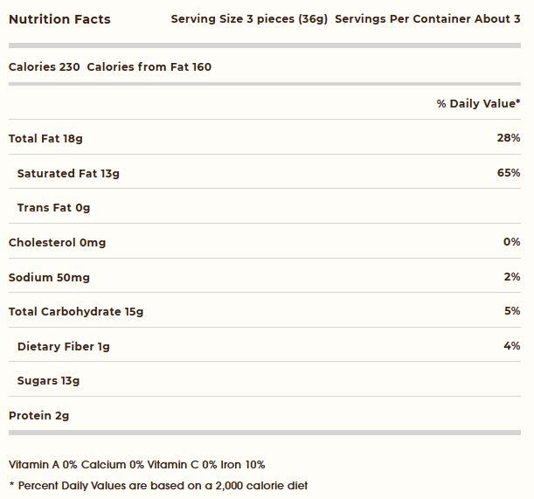Click the 2% sodium daily value
534x499 pixels.
512,276
